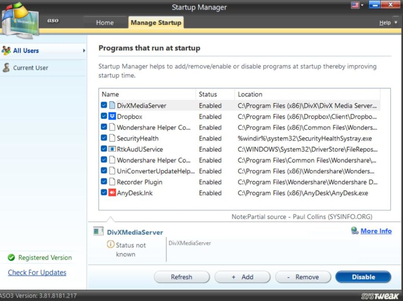
Task: Click the RtkAudUService program icon
Action: [112, 149]
